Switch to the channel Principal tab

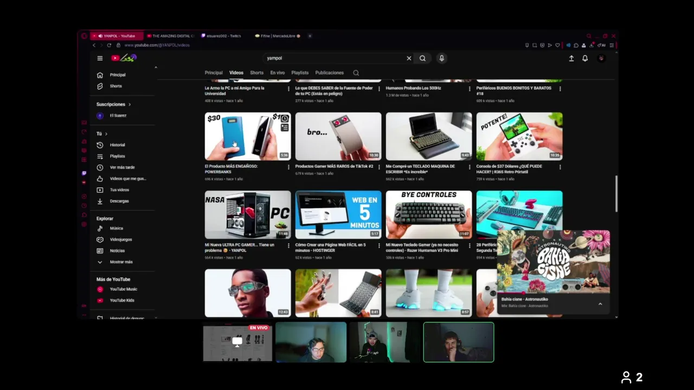click(x=214, y=73)
